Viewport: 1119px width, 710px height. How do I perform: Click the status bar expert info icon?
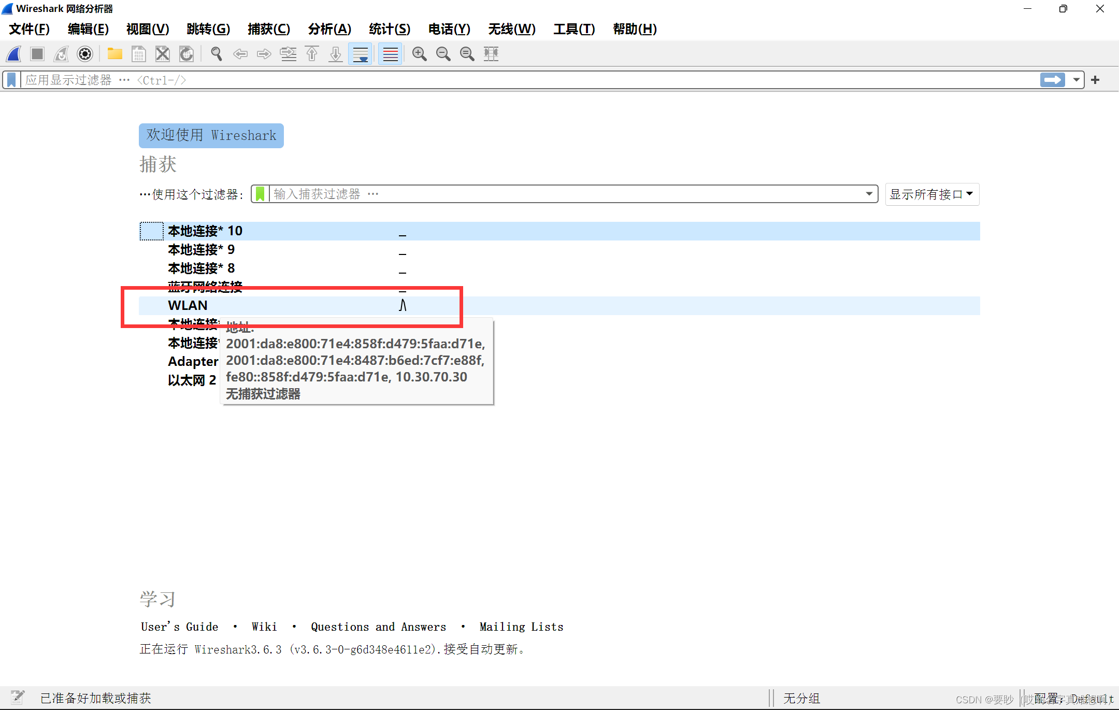click(18, 698)
